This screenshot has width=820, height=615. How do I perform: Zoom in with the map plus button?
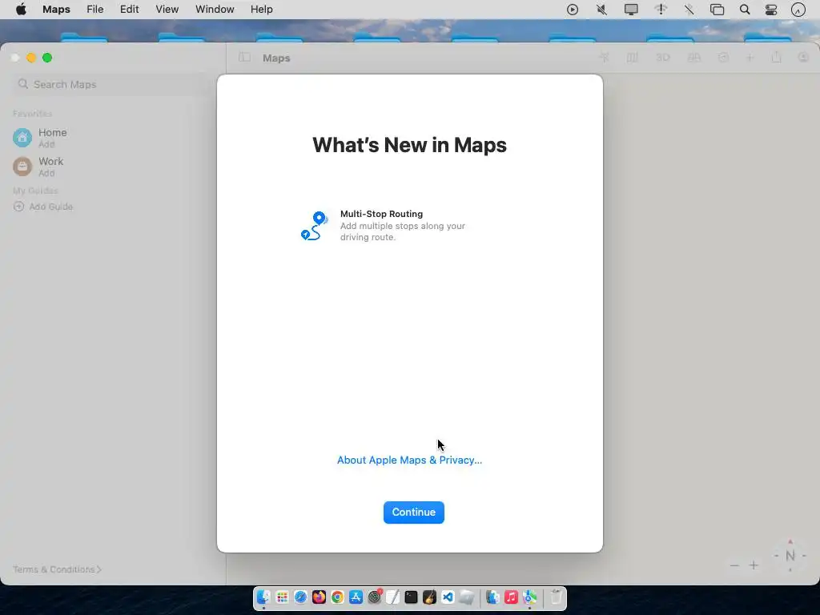tap(754, 565)
